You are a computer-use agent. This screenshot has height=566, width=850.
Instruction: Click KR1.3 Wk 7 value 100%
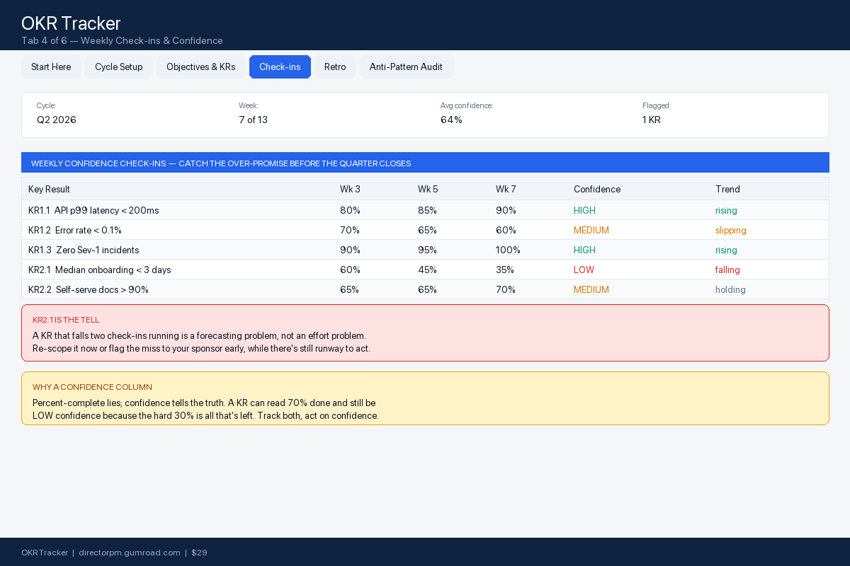coord(508,250)
